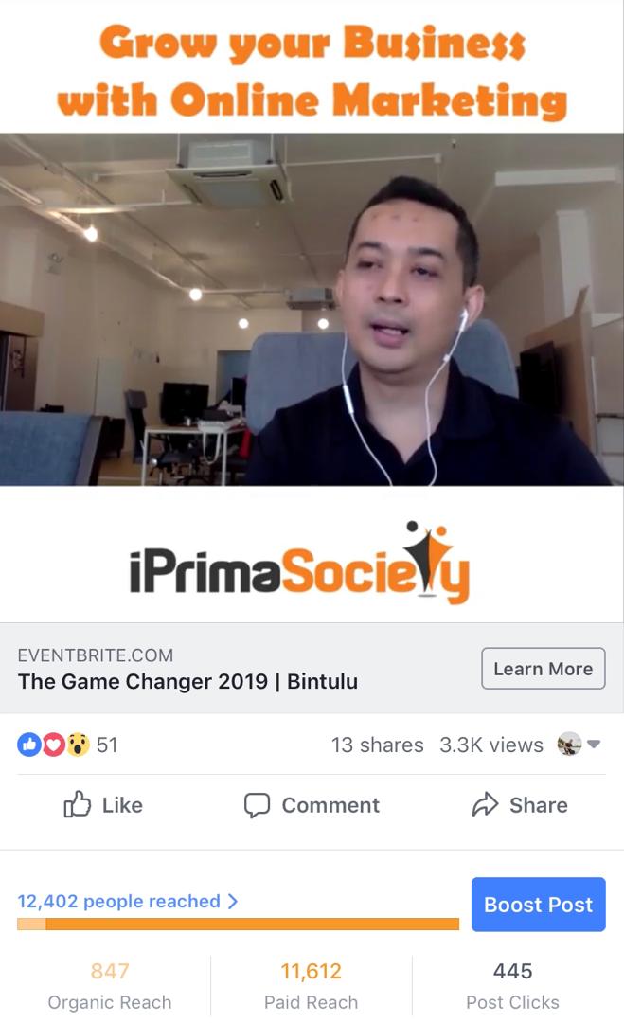Screen dimensions: 624x1023
Task: Play the video thumbnail of the speaker
Action: (312, 310)
